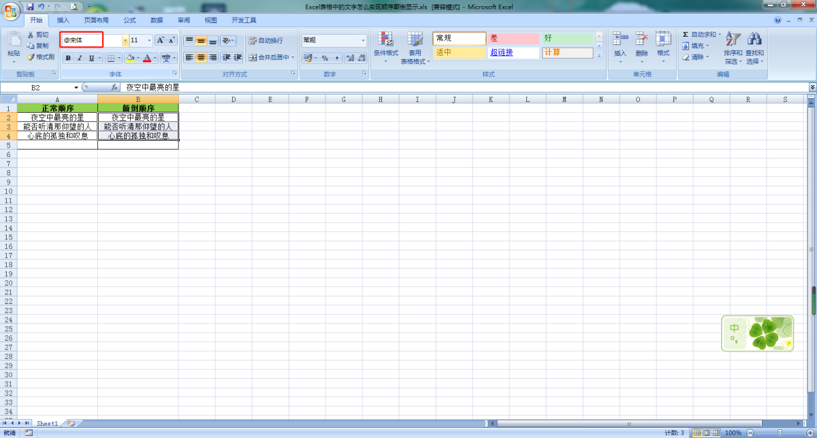
Task: Increase font size with the grow-font icon
Action: click(160, 40)
